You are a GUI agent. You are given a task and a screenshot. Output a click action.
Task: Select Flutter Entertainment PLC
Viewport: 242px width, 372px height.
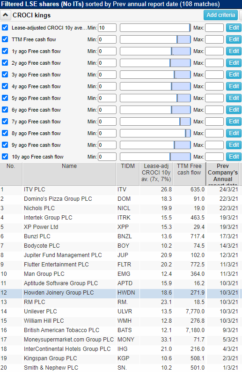coord(120,264)
